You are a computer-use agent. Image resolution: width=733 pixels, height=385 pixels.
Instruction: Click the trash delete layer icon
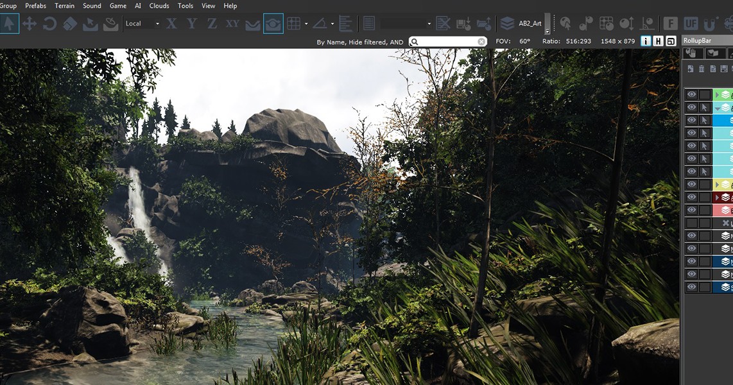[702, 69]
